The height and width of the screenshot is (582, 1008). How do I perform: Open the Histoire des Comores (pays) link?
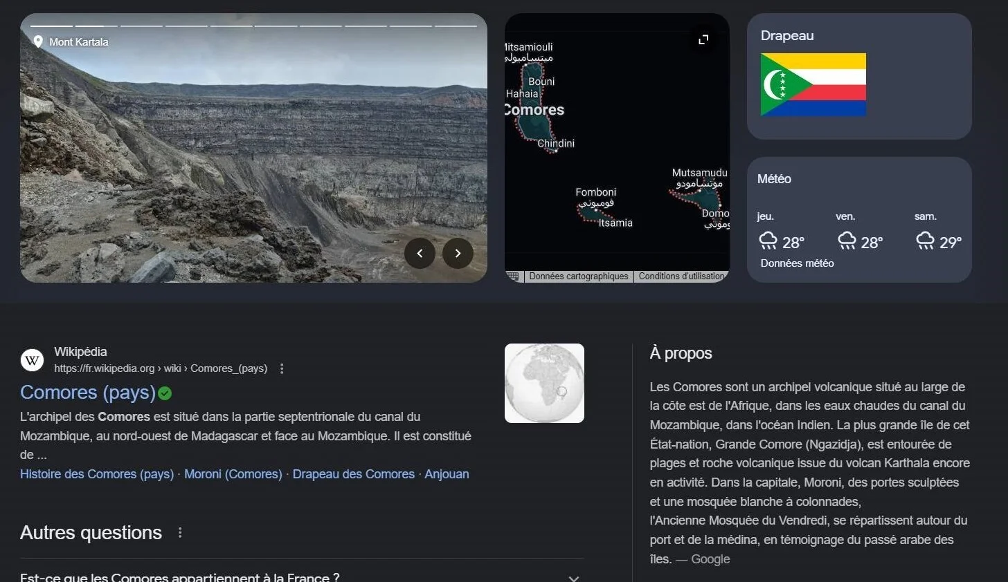click(97, 474)
